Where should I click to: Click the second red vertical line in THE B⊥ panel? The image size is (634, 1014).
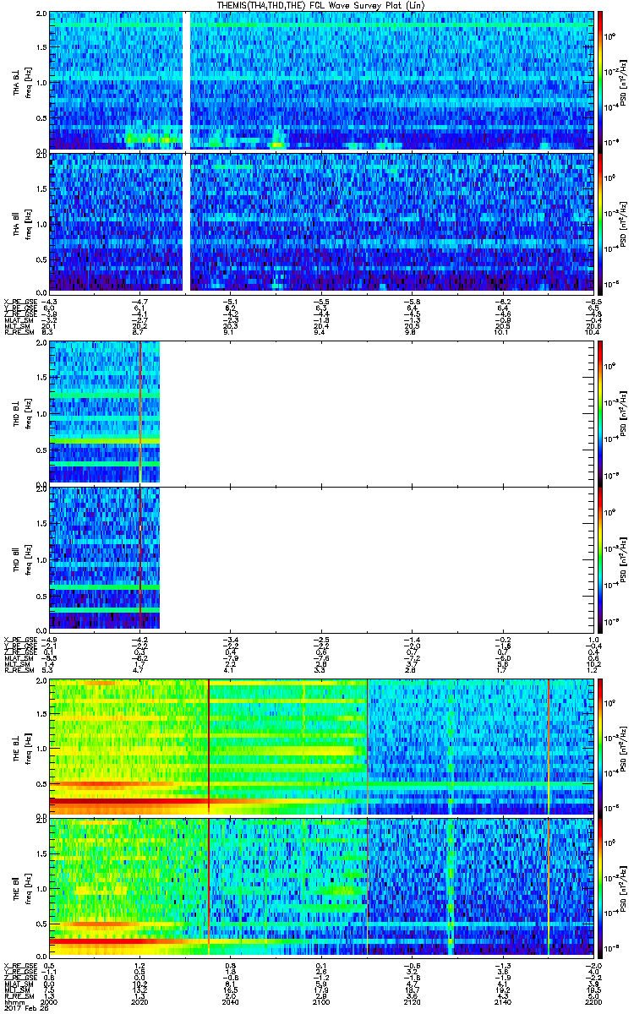[368, 746]
